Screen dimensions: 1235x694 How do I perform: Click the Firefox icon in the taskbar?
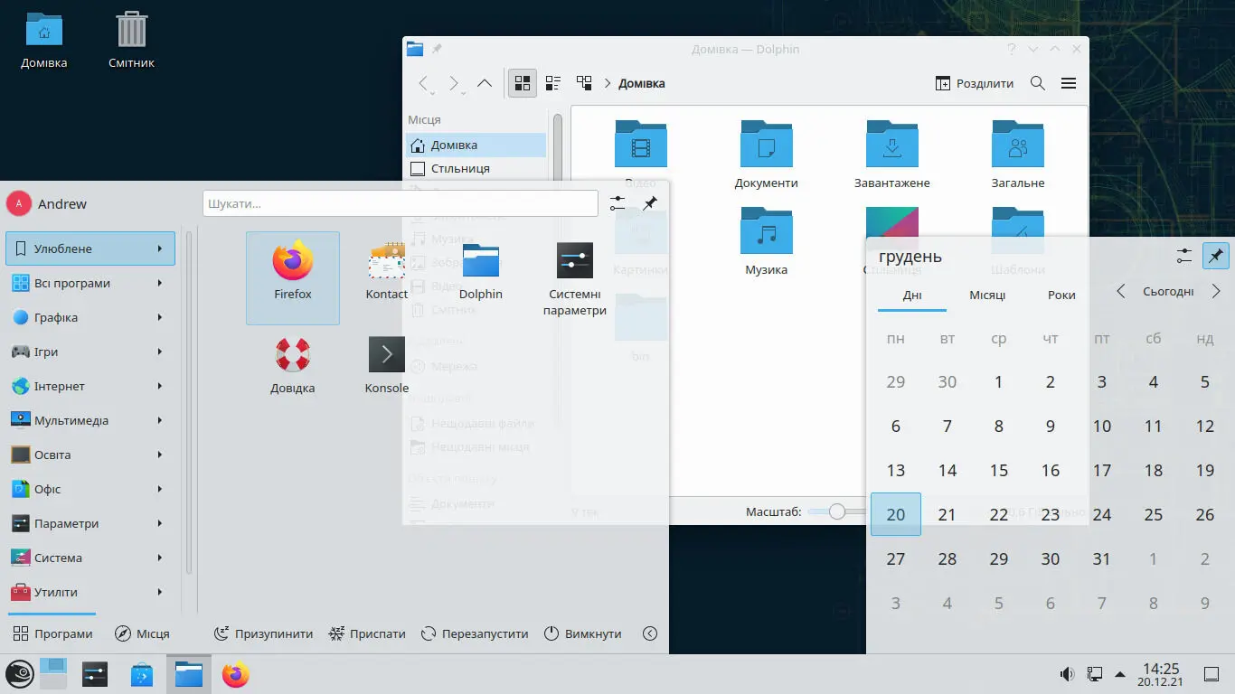pos(235,674)
